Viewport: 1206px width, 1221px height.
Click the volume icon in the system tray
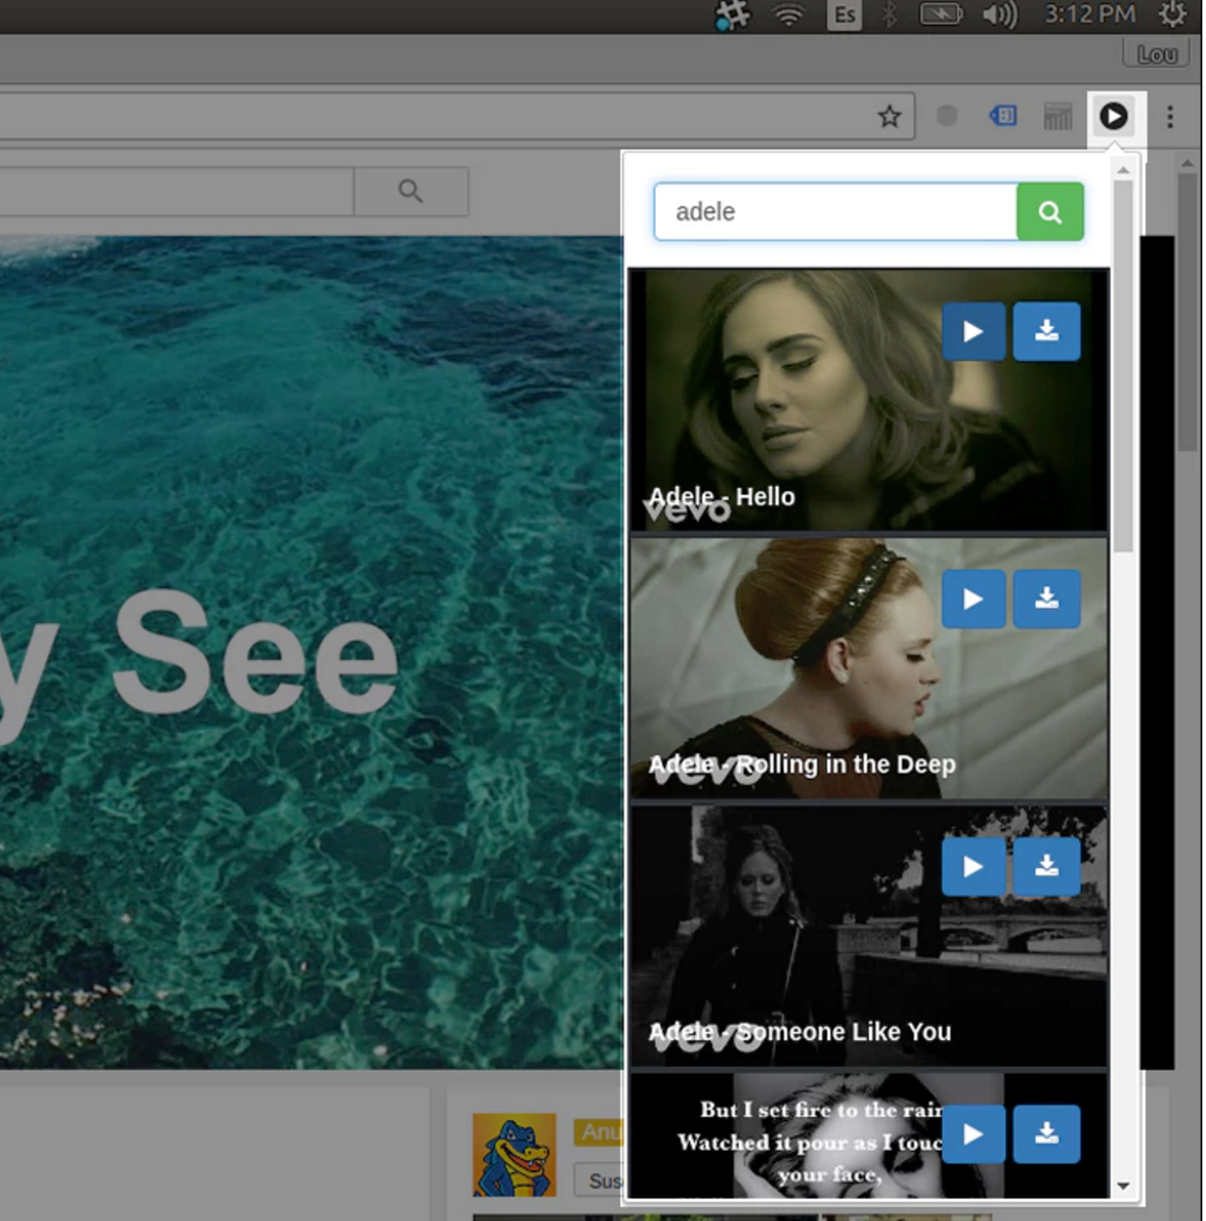(1001, 15)
